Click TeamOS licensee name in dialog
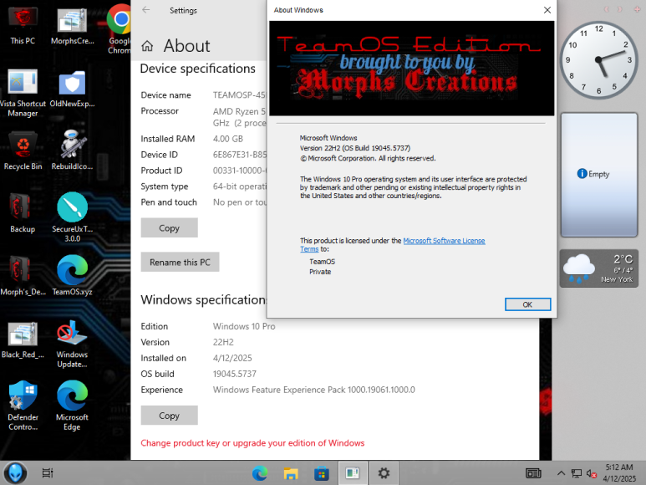646x485 pixels. [323, 262]
